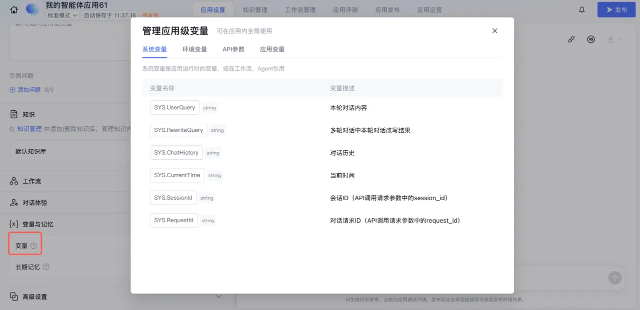Click the 高级设置 section icon
Viewport: 640px width, 310px height.
coord(14,297)
